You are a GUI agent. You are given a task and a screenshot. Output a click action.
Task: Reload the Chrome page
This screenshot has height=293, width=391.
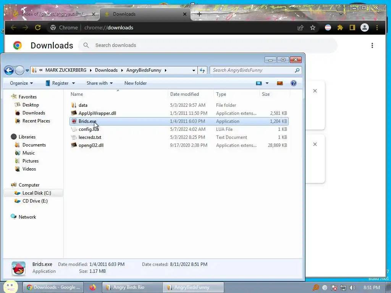click(x=38, y=27)
